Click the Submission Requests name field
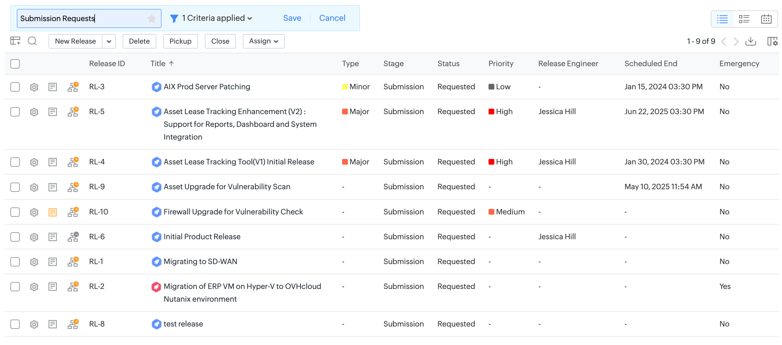 click(x=82, y=18)
